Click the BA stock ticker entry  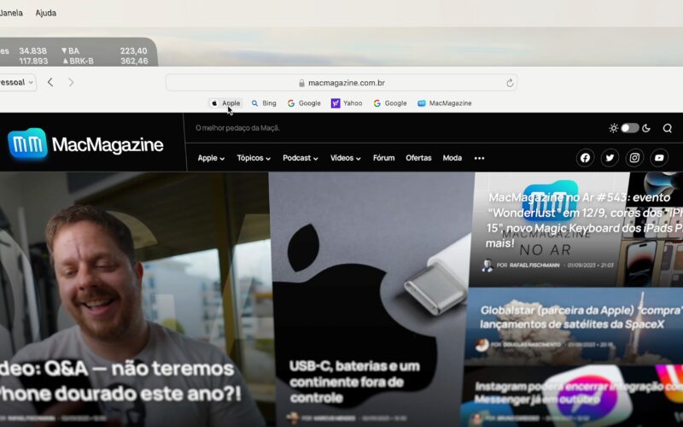click(x=104, y=51)
